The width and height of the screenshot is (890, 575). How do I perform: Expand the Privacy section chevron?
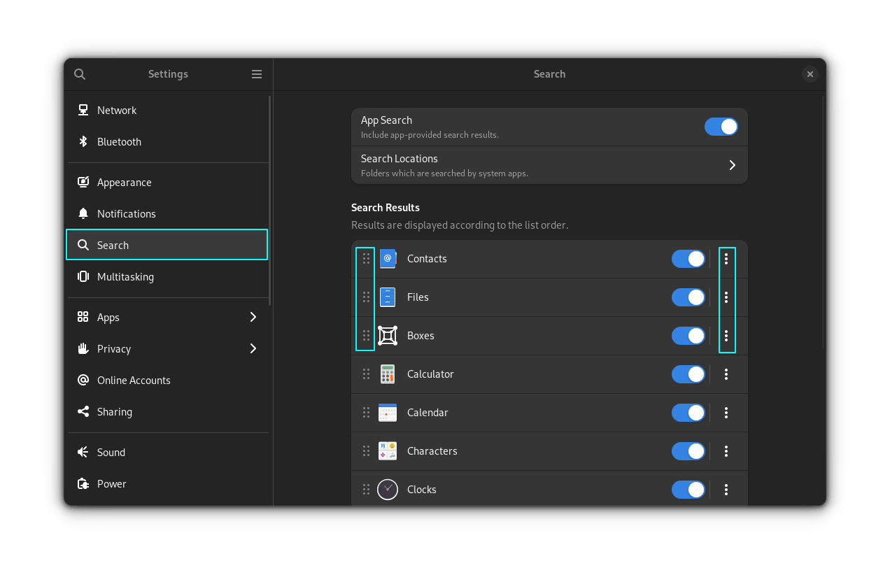(x=253, y=349)
